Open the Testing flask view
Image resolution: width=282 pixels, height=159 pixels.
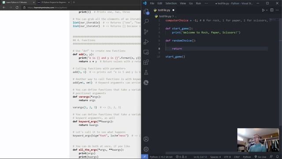[x=146, y=72]
